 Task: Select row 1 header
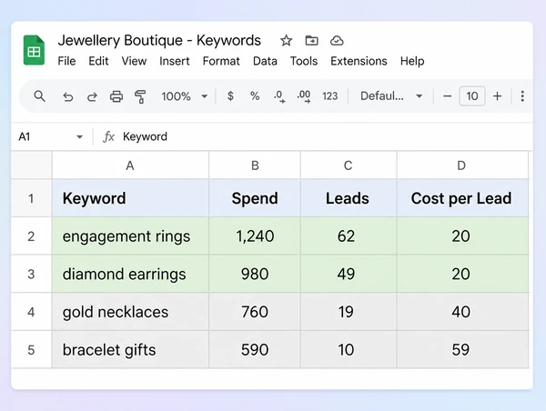click(x=31, y=198)
